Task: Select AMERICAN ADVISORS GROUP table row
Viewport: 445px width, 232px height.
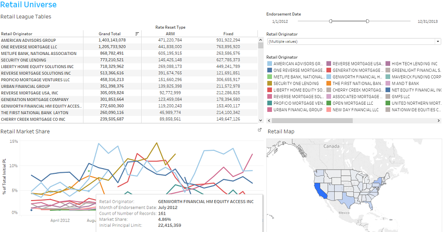Action: pos(129,40)
